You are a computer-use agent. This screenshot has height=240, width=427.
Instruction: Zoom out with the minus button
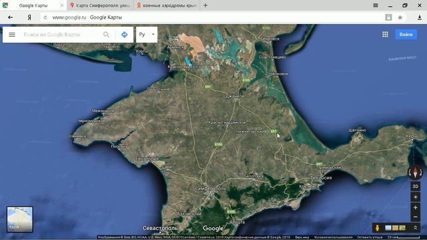pyautogui.click(x=415, y=217)
